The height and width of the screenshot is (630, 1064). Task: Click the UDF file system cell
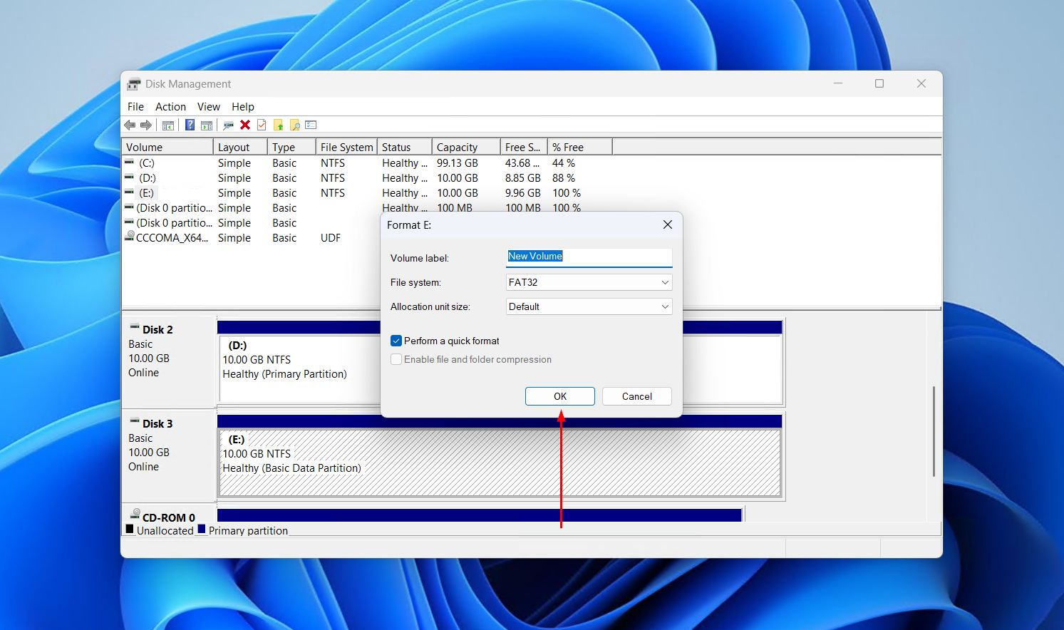pyautogui.click(x=331, y=238)
